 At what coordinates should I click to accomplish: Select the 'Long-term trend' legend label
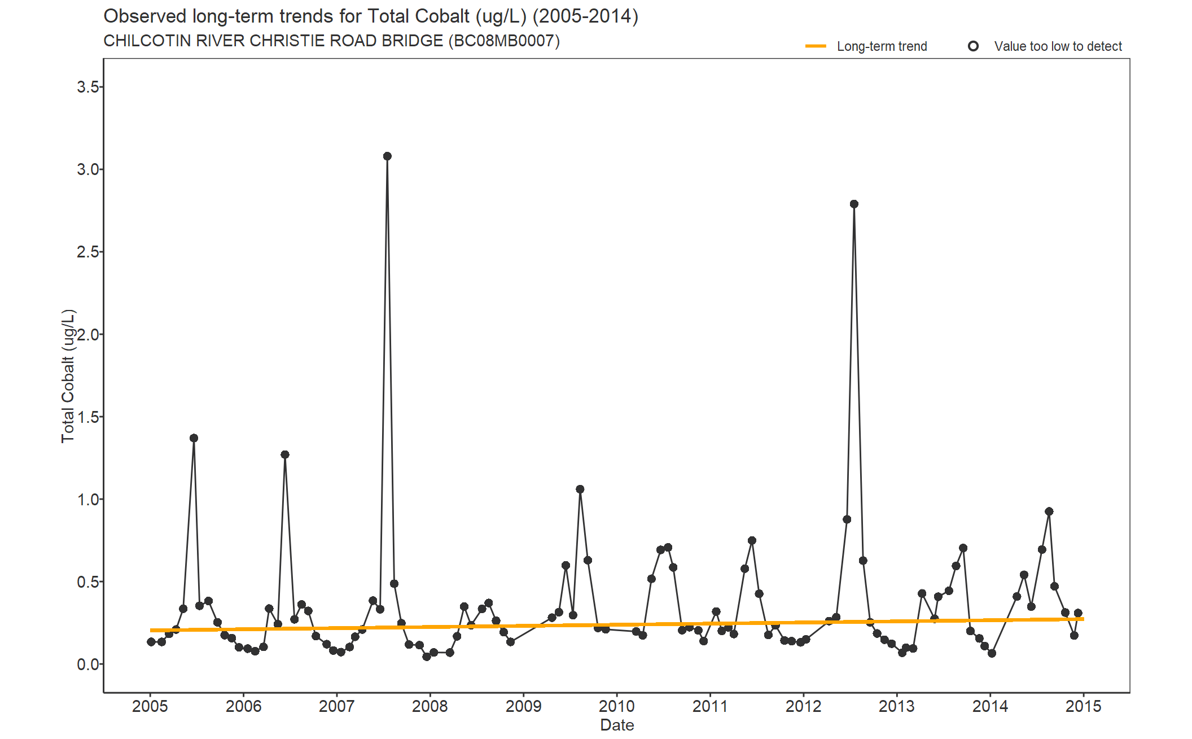tap(882, 46)
